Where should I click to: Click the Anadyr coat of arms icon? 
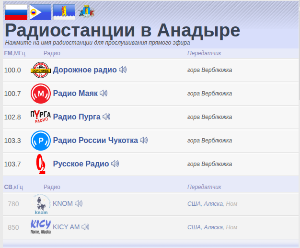86,12
